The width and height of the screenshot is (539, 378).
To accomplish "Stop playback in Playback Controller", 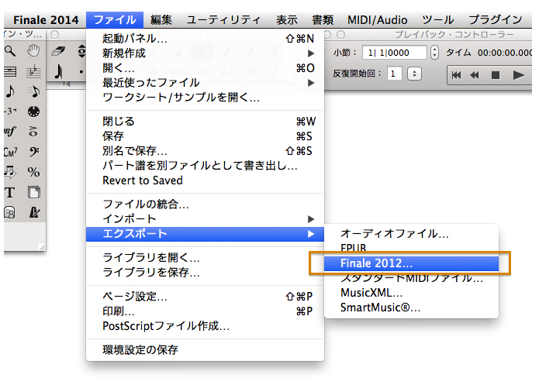I will [x=496, y=75].
